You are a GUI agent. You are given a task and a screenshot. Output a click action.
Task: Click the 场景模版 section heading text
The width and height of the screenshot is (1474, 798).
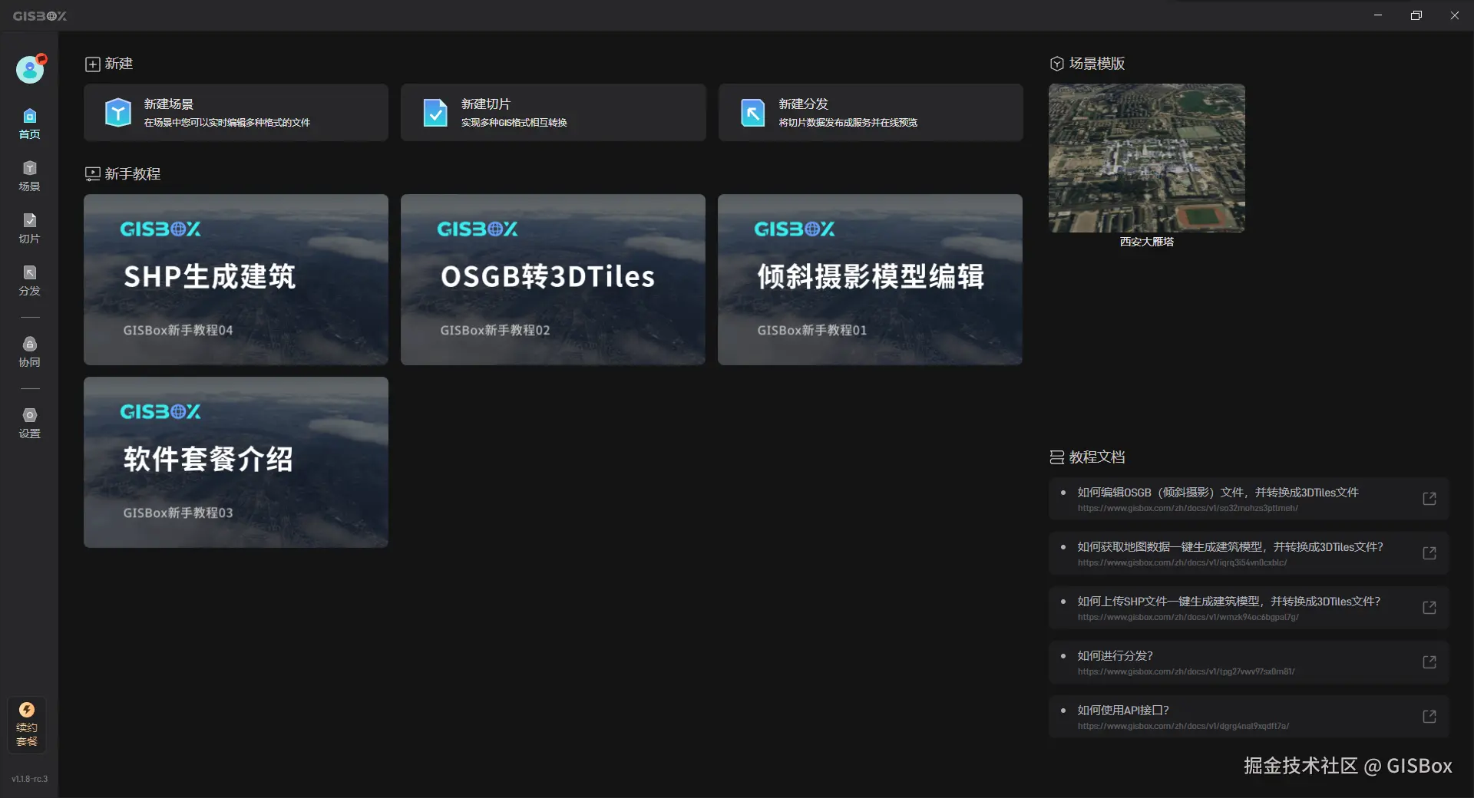click(x=1097, y=64)
